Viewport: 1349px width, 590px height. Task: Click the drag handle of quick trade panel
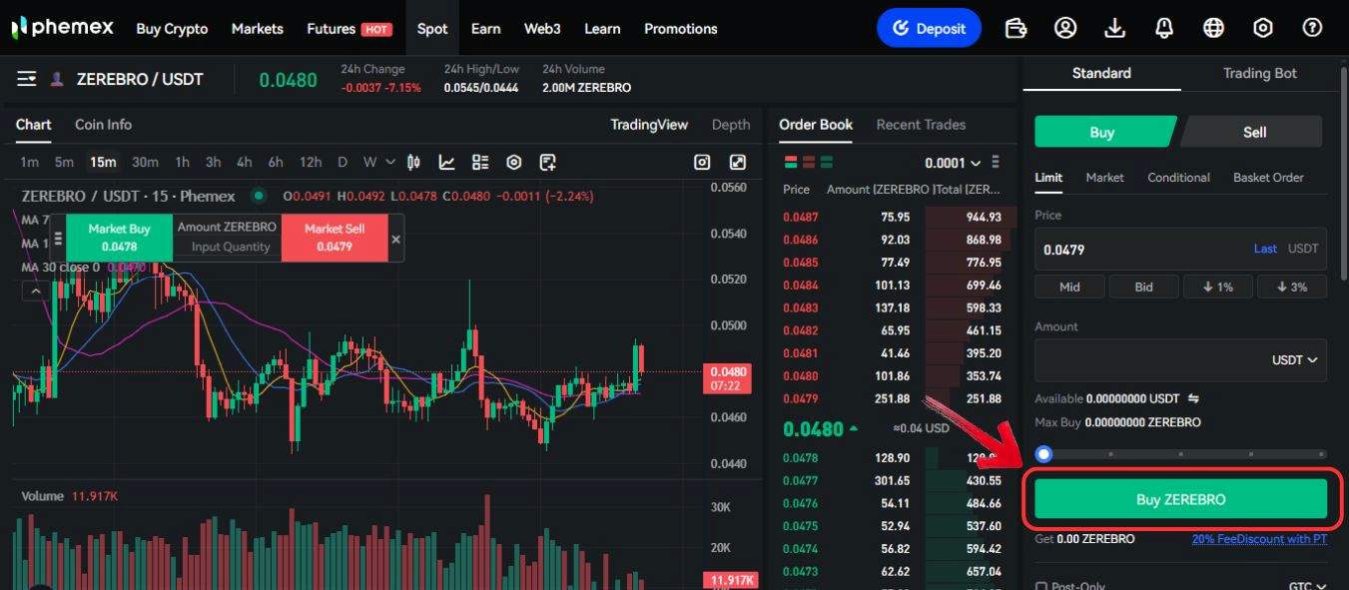(x=58, y=239)
